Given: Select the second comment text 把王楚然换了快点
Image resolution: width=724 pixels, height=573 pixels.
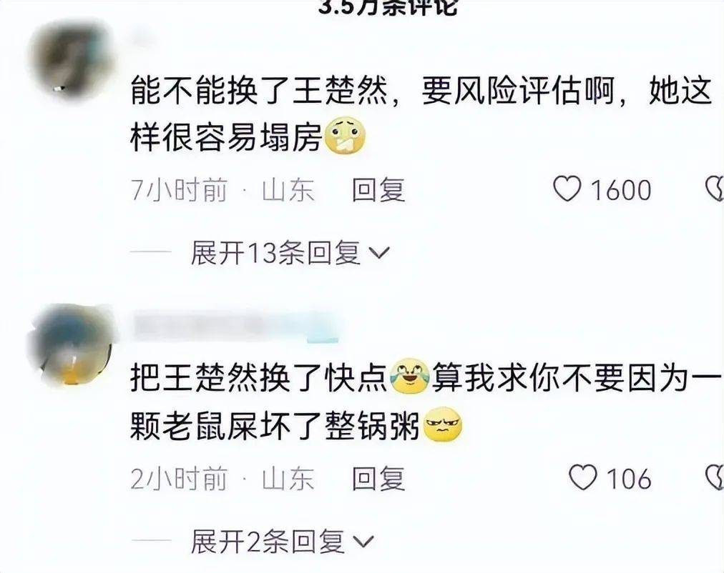Looking at the screenshot, I should click(x=260, y=378).
